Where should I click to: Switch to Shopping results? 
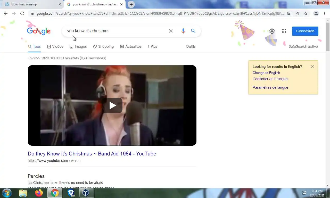[x=103, y=47]
